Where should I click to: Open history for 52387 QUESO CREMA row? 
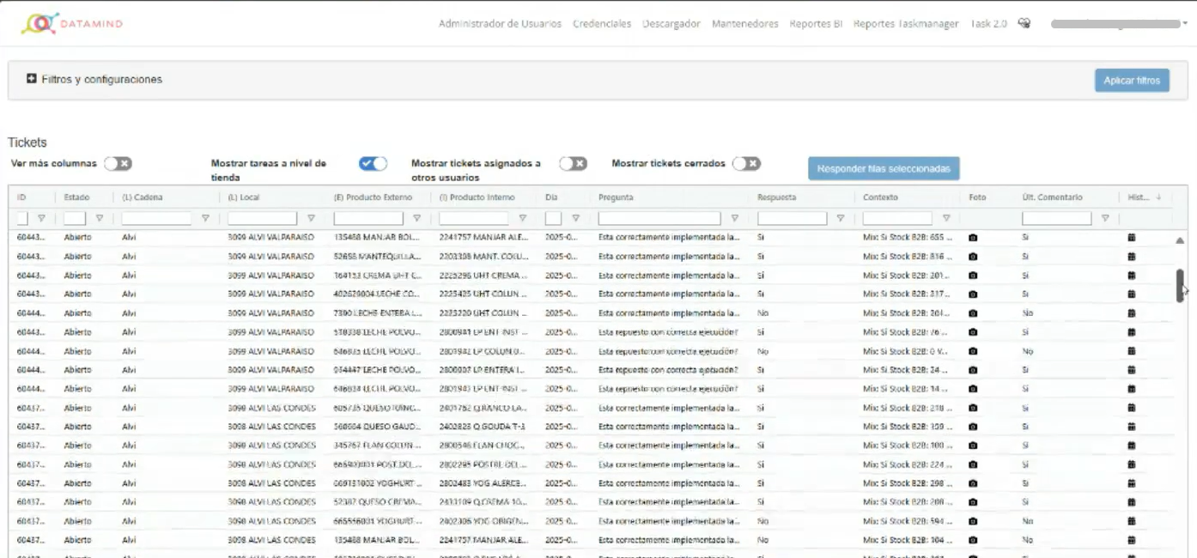[1132, 502]
